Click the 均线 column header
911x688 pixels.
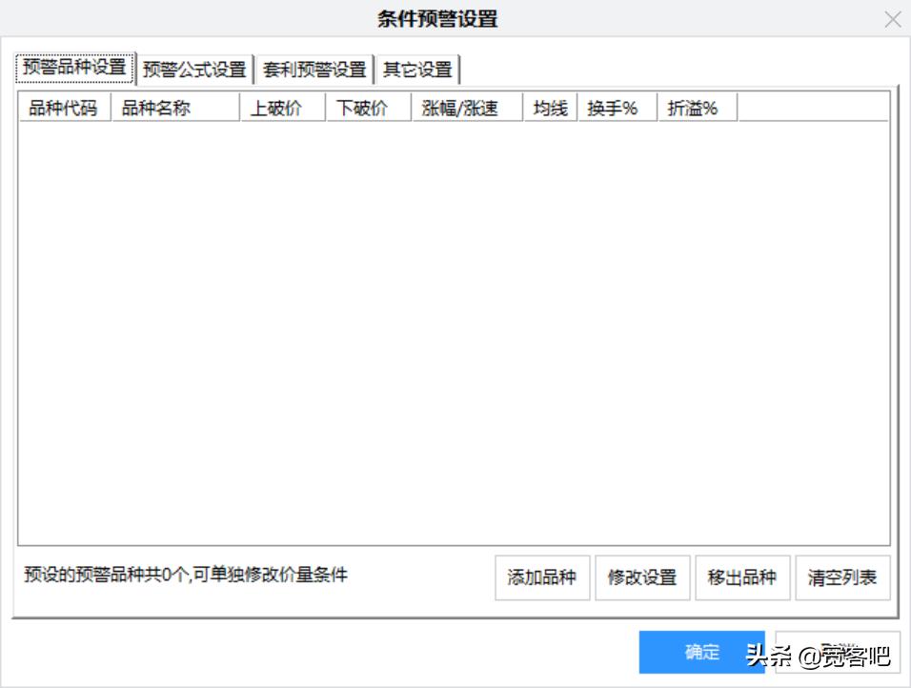point(549,108)
